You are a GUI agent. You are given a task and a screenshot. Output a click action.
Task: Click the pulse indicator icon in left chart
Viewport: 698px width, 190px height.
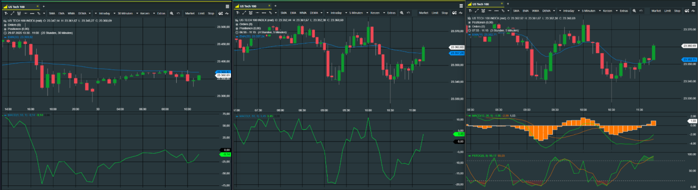point(226,13)
